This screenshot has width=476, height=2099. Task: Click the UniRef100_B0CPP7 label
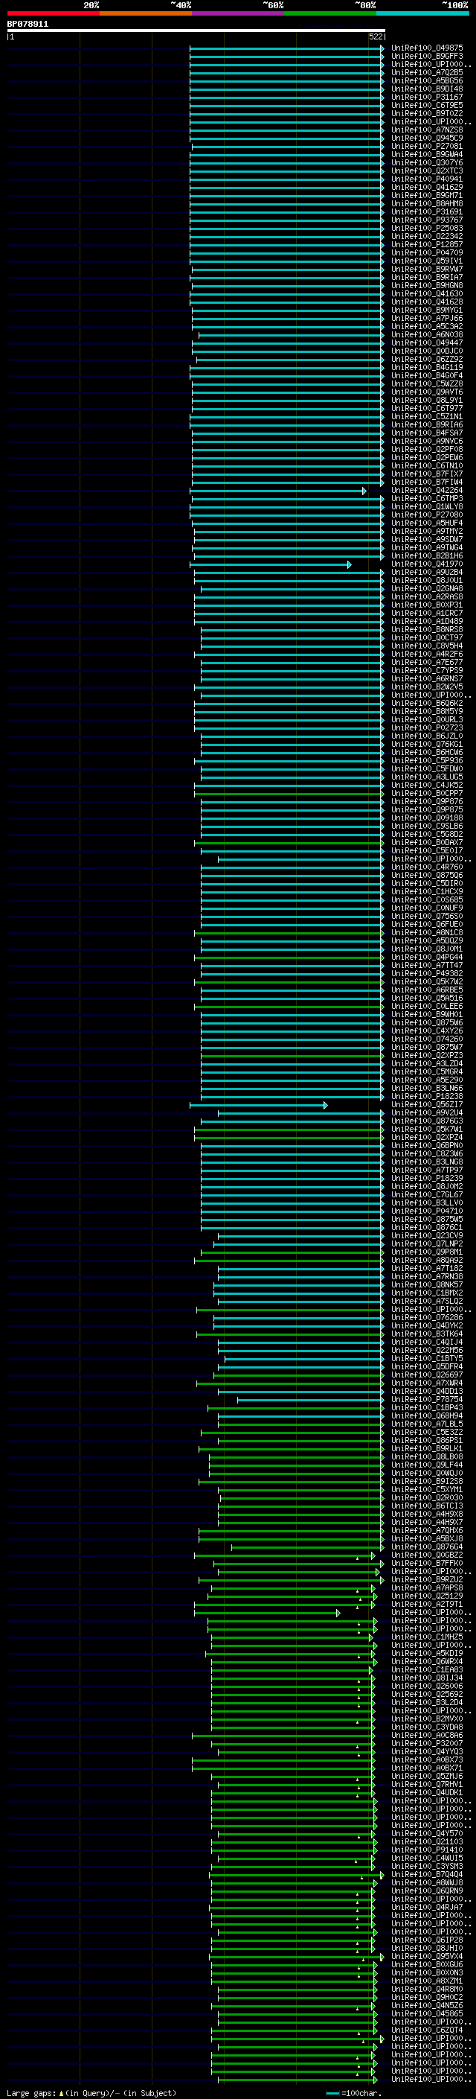pyautogui.click(x=427, y=794)
